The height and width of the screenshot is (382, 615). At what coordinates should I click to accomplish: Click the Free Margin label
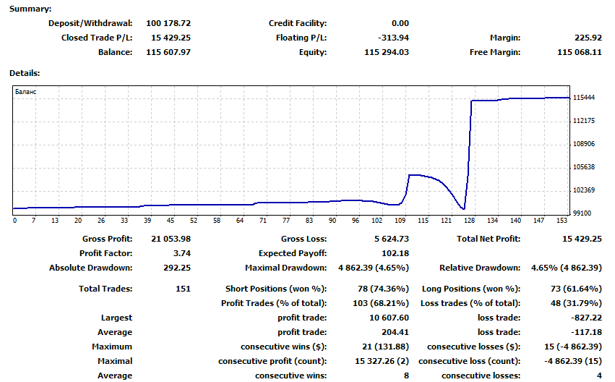[495, 52]
